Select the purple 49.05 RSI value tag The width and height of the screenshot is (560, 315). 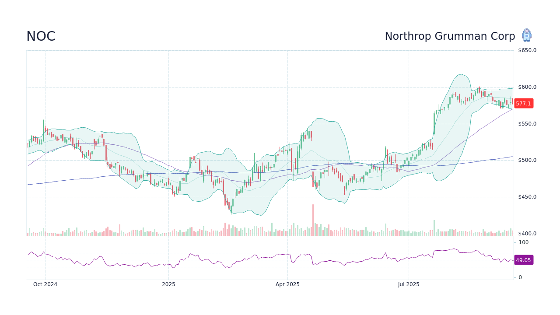(x=524, y=260)
